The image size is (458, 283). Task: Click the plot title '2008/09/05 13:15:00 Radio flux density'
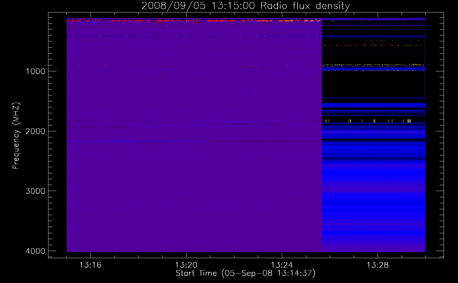245,6
